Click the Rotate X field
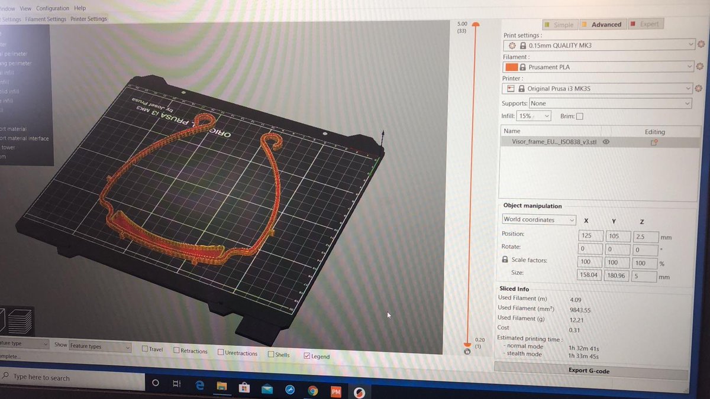Screen dimensions: 710x399 [590, 249]
